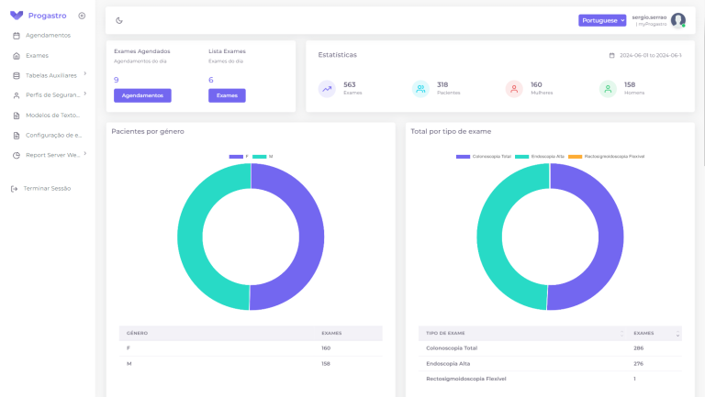Open Configuração de e... menu item
This screenshot has width=705, height=397.
tap(53, 135)
